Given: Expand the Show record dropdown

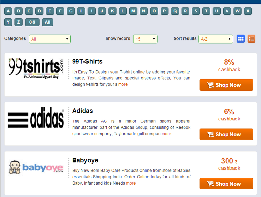Looking at the screenshot, I should pyautogui.click(x=145, y=39).
